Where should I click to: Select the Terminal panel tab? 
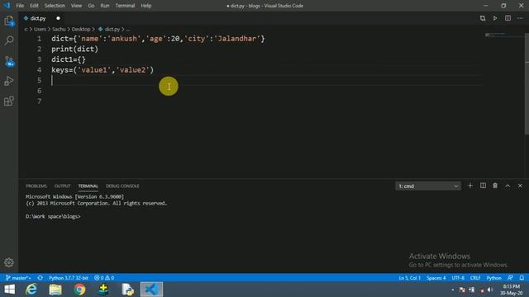88,186
